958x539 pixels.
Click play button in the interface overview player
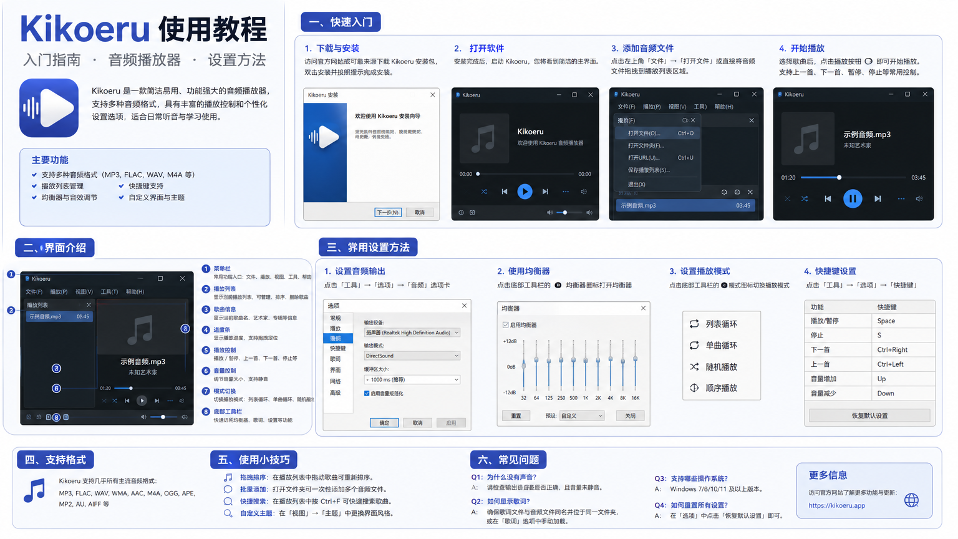tap(142, 401)
